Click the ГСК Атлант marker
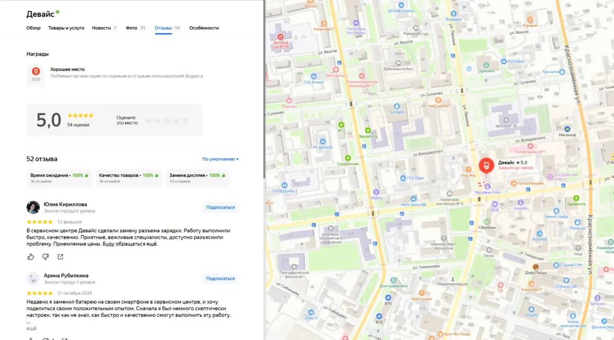Screen dimensions: 614x340 314,76
